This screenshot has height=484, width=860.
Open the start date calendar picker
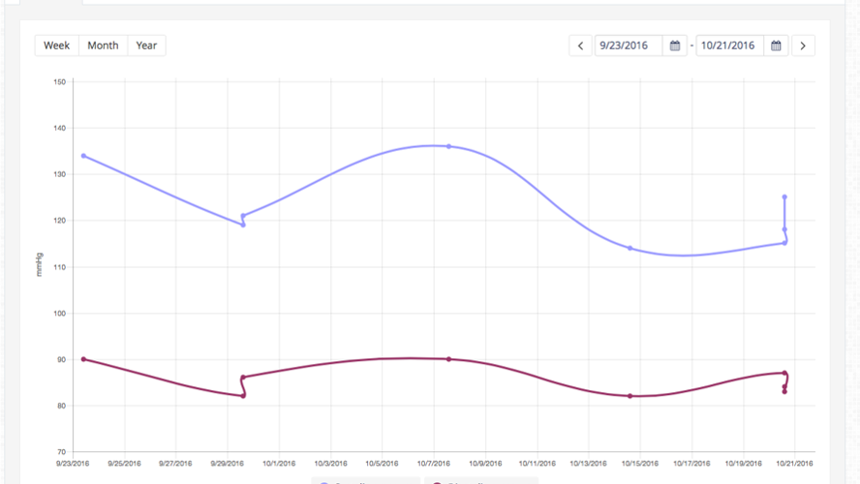tap(675, 45)
